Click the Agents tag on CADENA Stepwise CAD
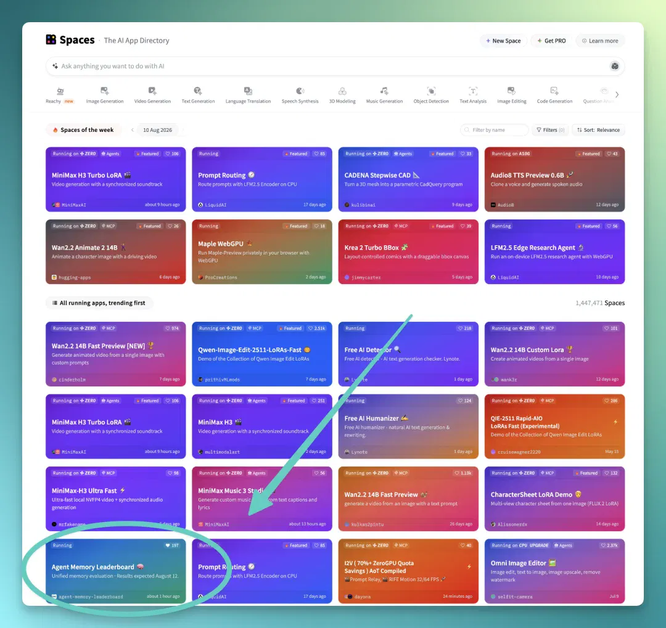666x628 pixels. (403, 153)
